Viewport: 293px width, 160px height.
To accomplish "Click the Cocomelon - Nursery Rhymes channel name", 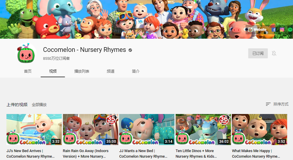I will [85, 50].
